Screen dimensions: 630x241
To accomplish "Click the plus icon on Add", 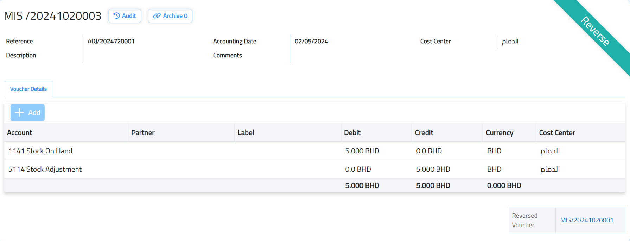I will pyautogui.click(x=19, y=113).
